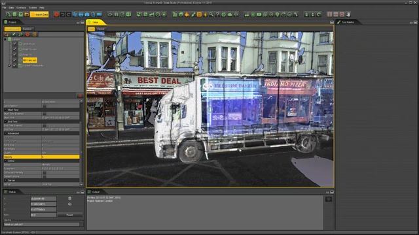Click the copy icon beside X coordinate
This screenshot has width=419, height=235.
pyautogui.click(x=70, y=198)
